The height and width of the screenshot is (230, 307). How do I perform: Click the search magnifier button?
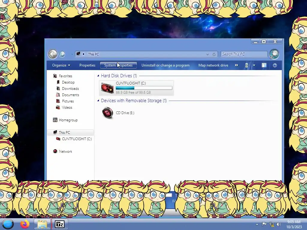coord(274,54)
